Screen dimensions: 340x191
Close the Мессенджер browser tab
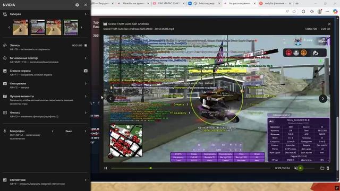point(219,4)
